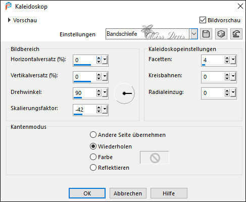
Task: Save the preset with the floppy disk icon
Action: 206,34
